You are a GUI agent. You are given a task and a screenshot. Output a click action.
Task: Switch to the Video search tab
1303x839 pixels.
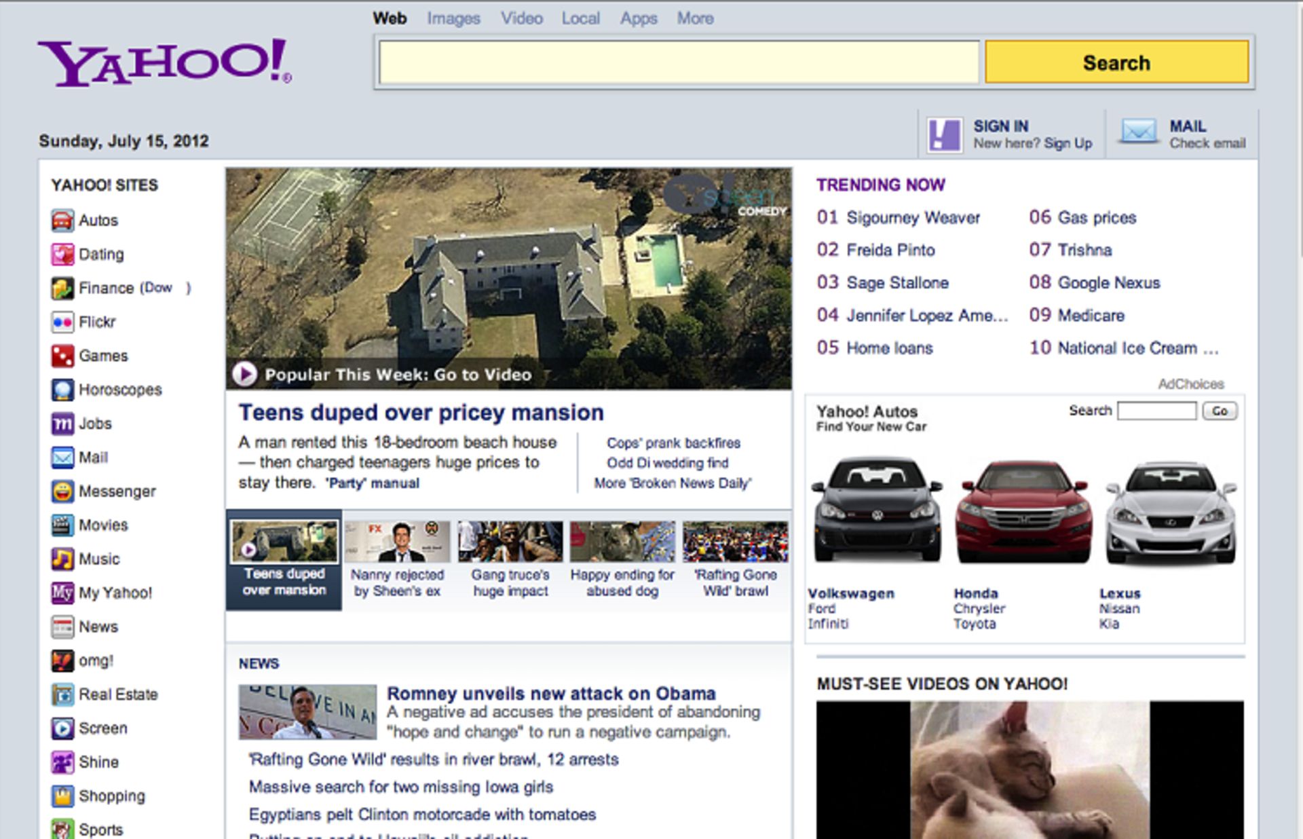coord(521,18)
